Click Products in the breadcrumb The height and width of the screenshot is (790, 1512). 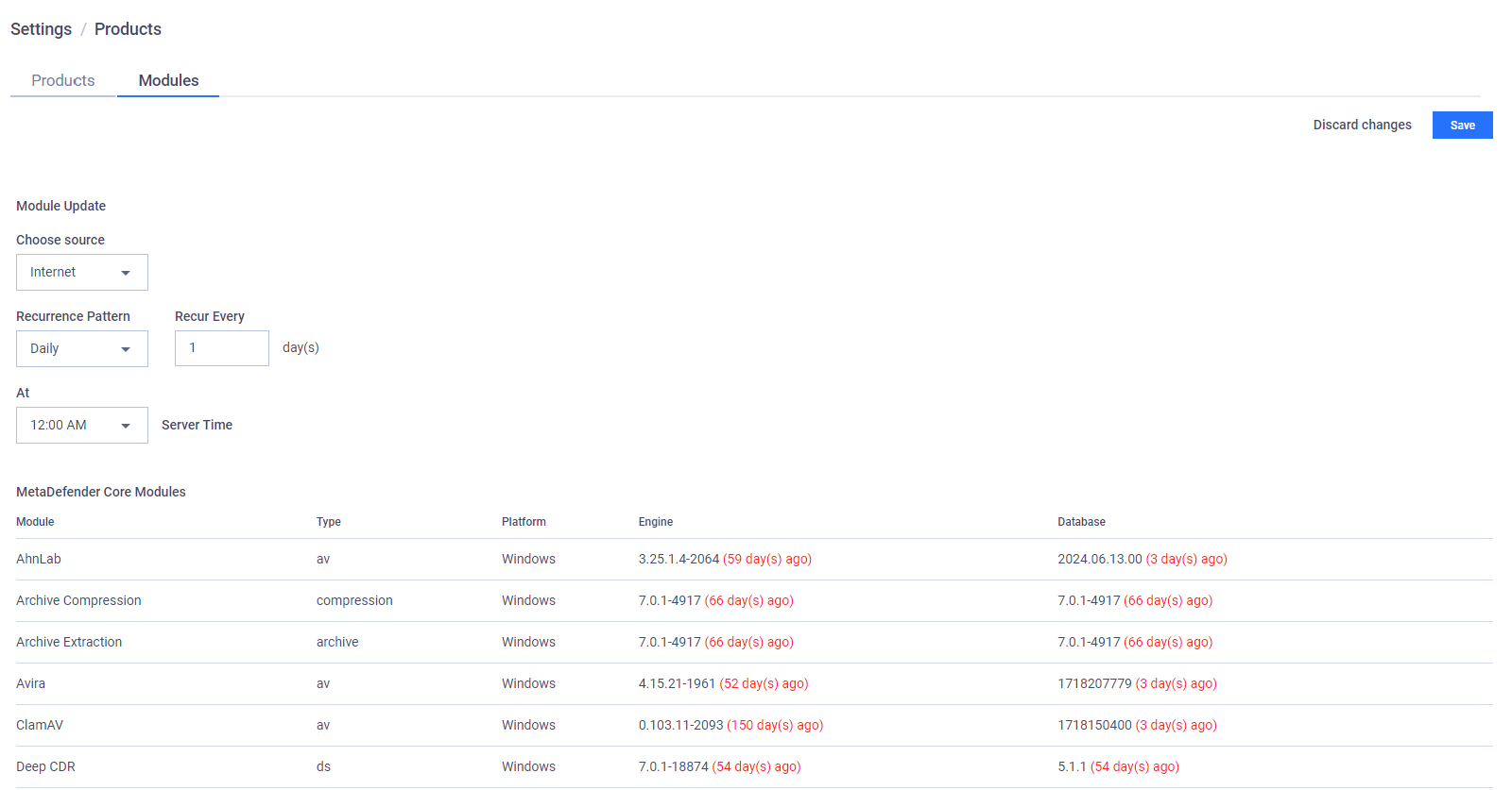(x=128, y=29)
